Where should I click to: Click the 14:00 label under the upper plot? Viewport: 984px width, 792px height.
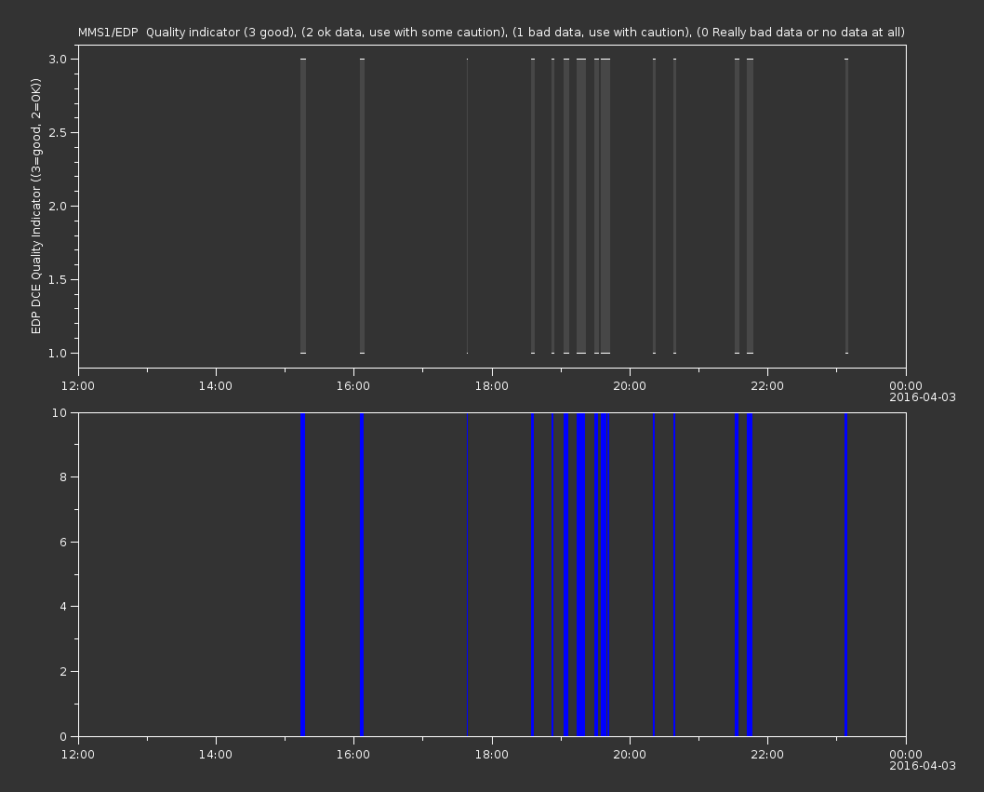click(x=216, y=386)
